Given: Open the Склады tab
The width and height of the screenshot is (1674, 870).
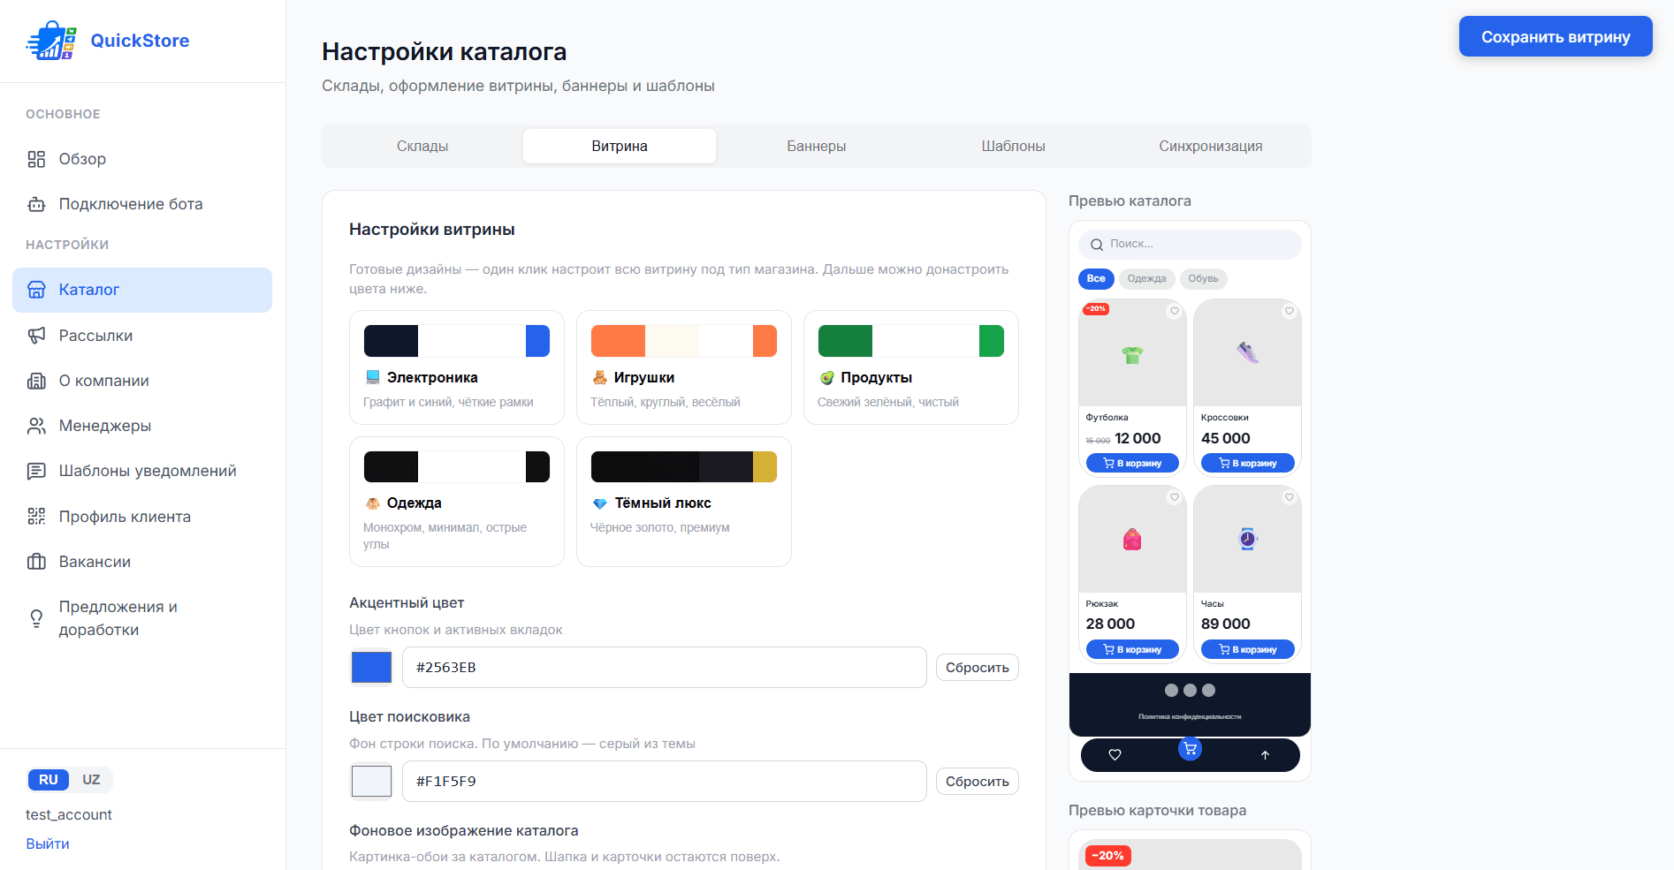Looking at the screenshot, I should pyautogui.click(x=422, y=147).
